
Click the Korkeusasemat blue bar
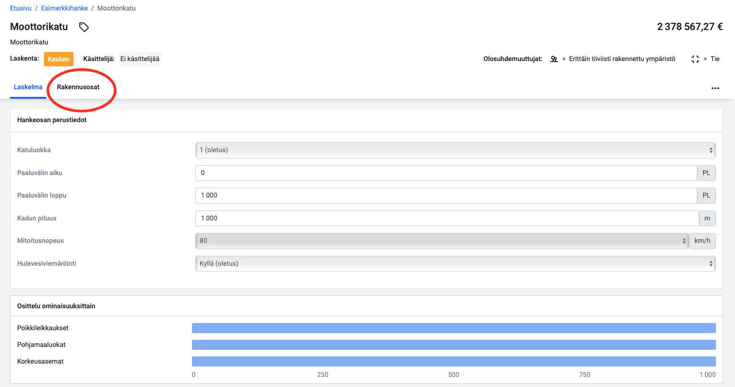(x=454, y=361)
